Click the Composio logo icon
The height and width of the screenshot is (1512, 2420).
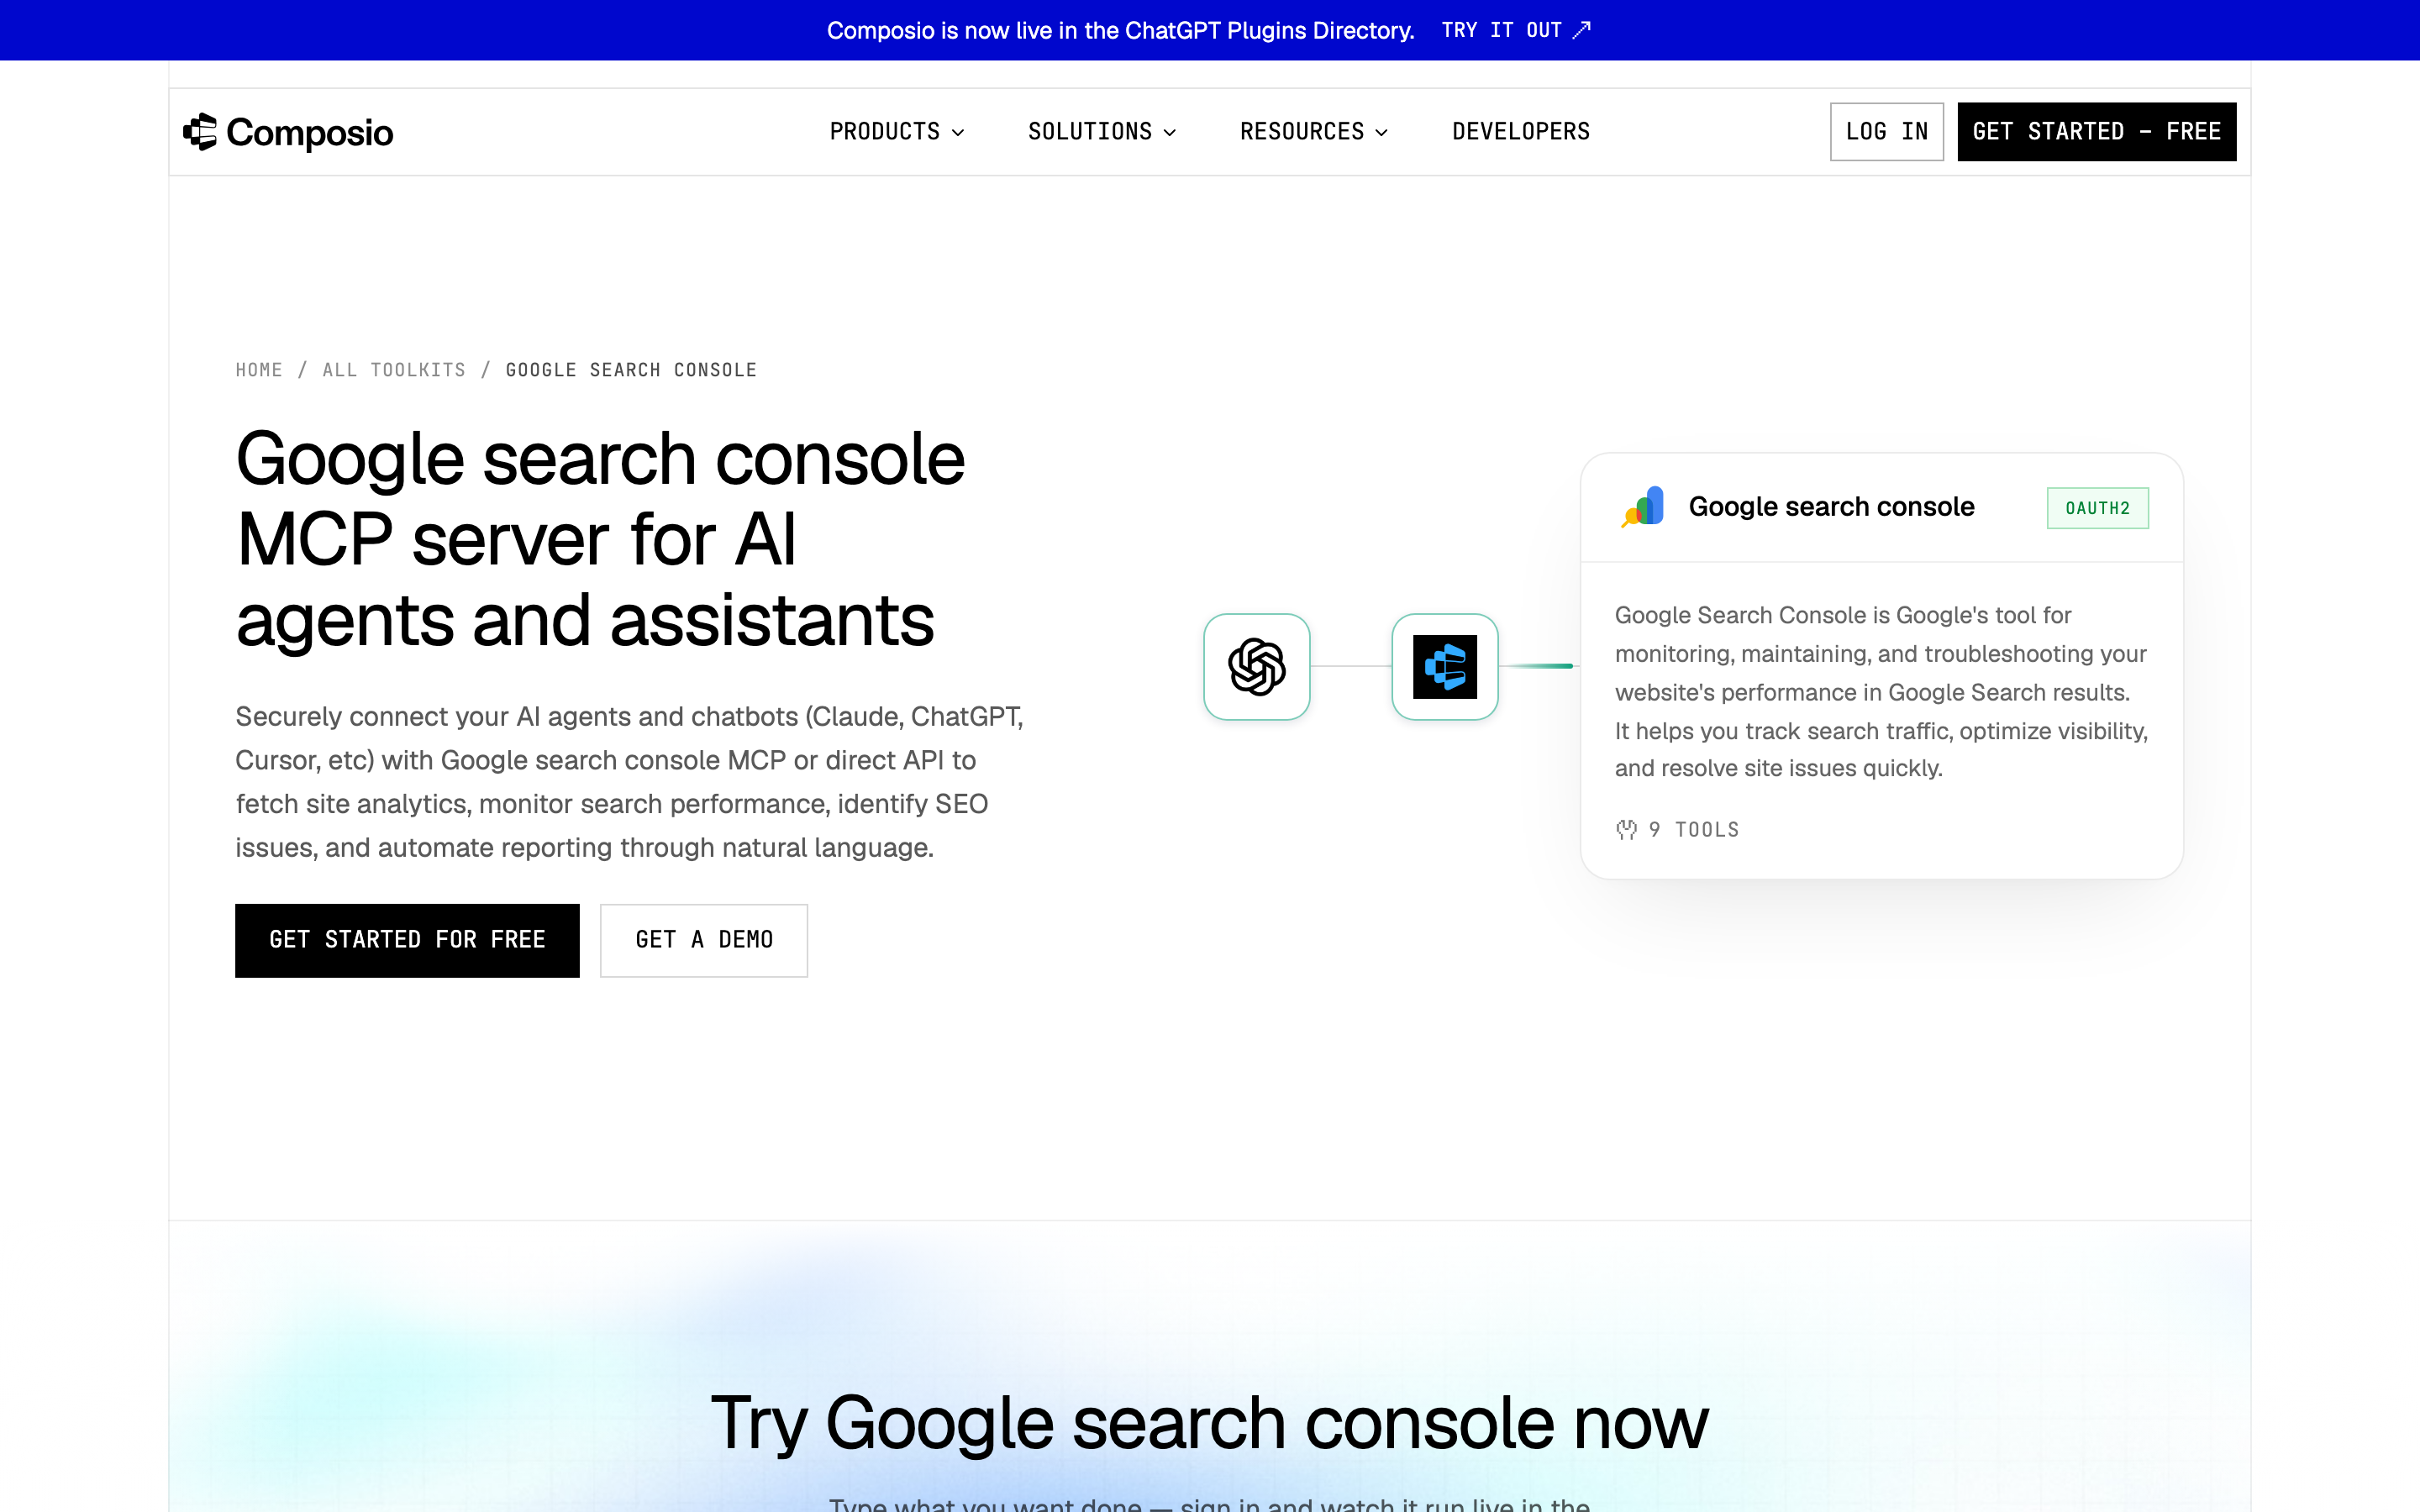[200, 132]
